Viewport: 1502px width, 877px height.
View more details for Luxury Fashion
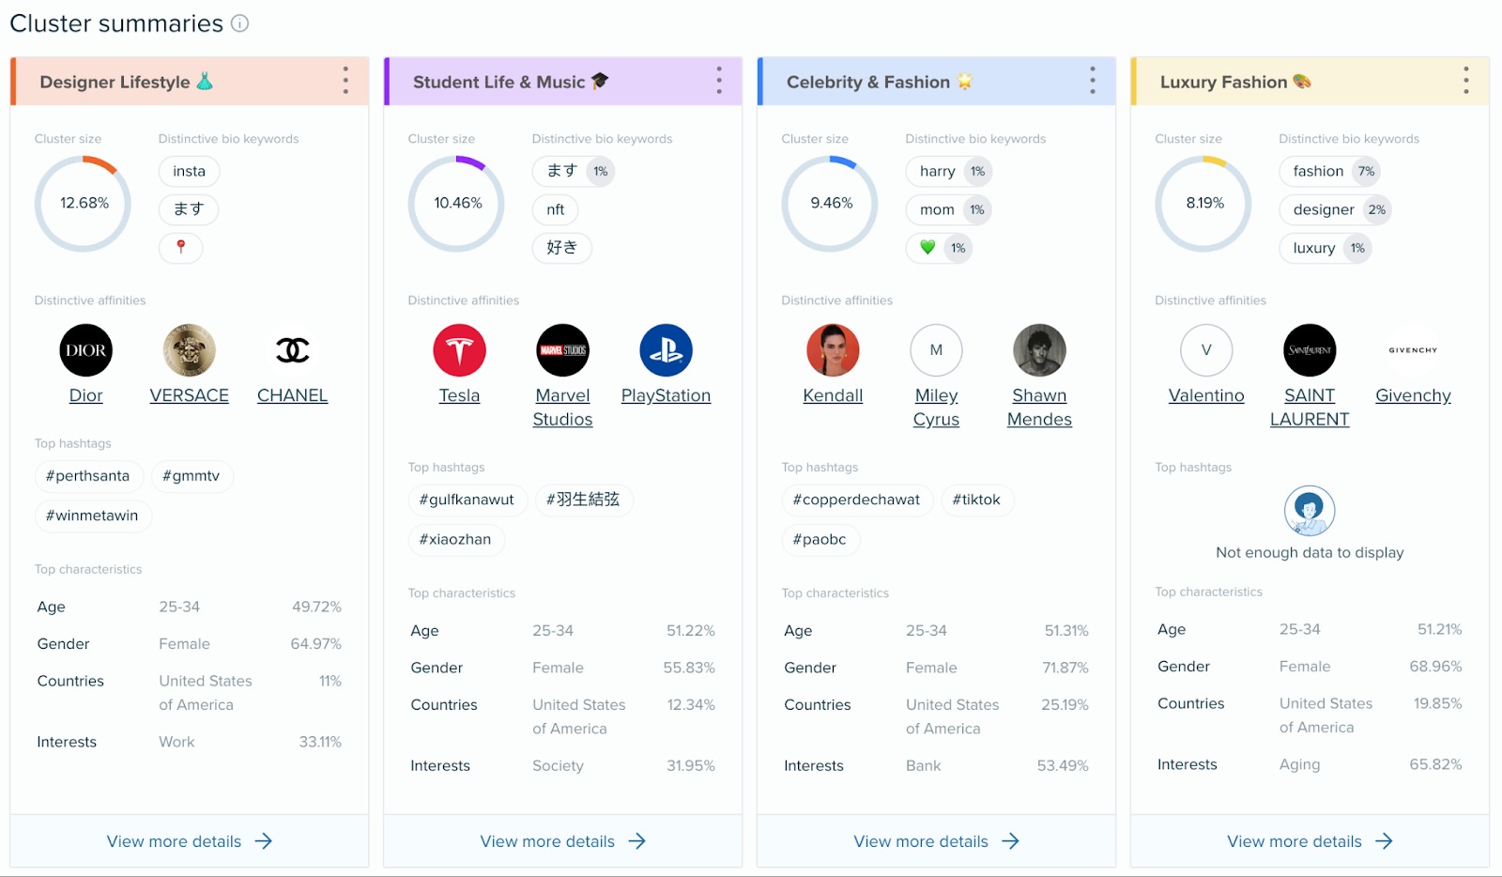[x=1310, y=840]
